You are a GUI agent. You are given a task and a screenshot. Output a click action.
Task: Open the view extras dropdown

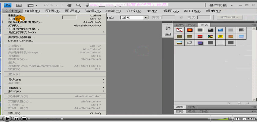coord(32,5)
